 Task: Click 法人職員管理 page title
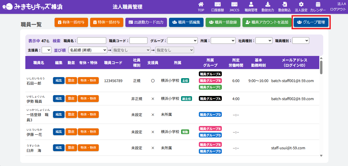click(x=127, y=7)
